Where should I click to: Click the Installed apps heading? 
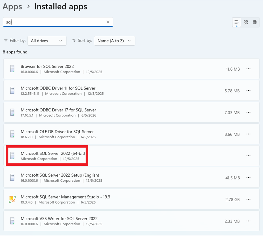[x=61, y=7]
